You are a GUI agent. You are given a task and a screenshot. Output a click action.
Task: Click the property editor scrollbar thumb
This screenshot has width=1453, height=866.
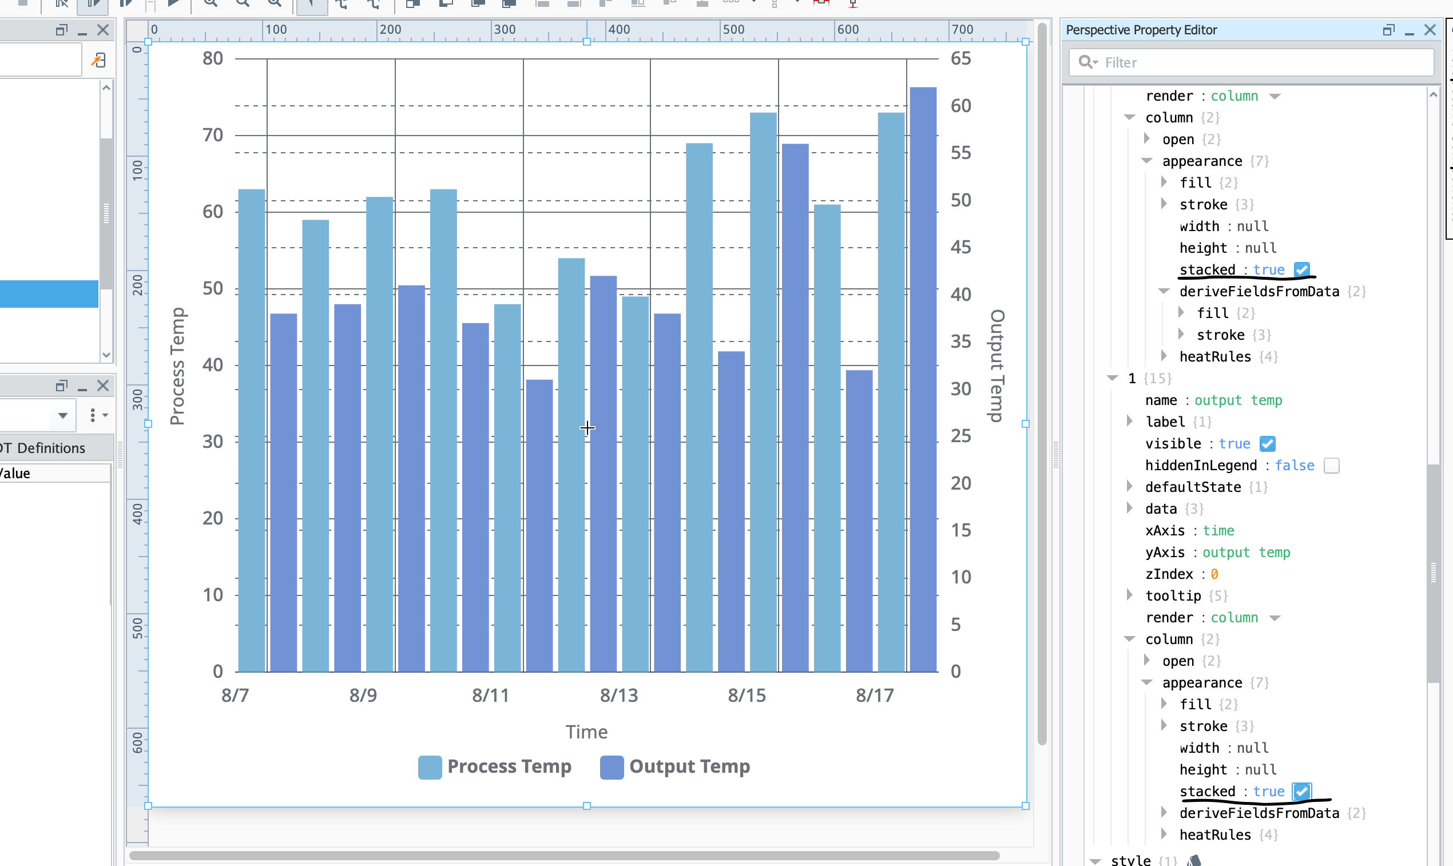1433,573
